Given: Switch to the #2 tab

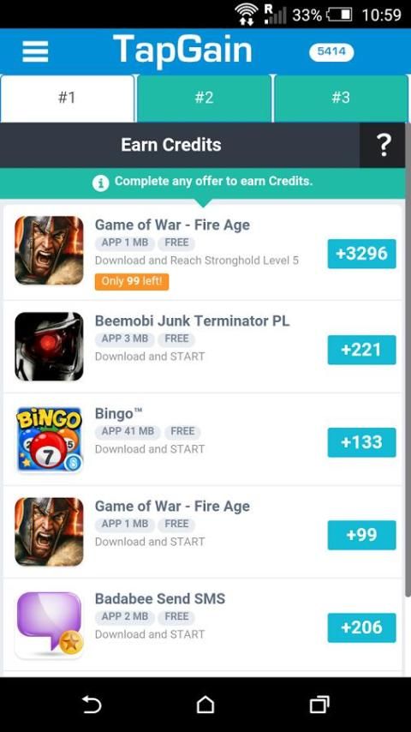Looking at the screenshot, I should (x=204, y=98).
